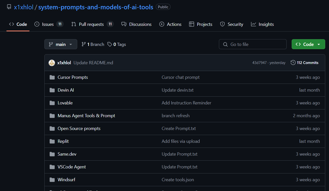Open the Update README.md commit message
This screenshot has height=191, width=329.
93,63
